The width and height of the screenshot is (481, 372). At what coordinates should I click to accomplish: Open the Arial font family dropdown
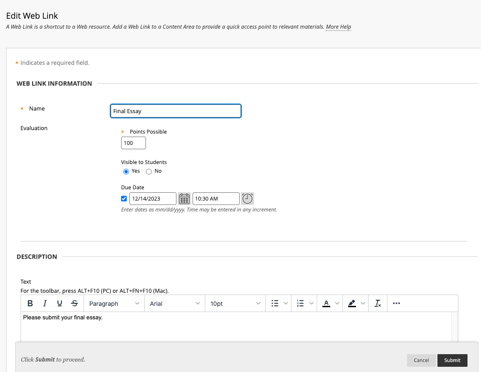[175, 303]
